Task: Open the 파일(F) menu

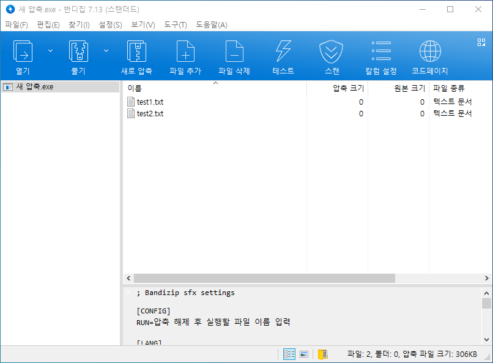Action: (17, 25)
